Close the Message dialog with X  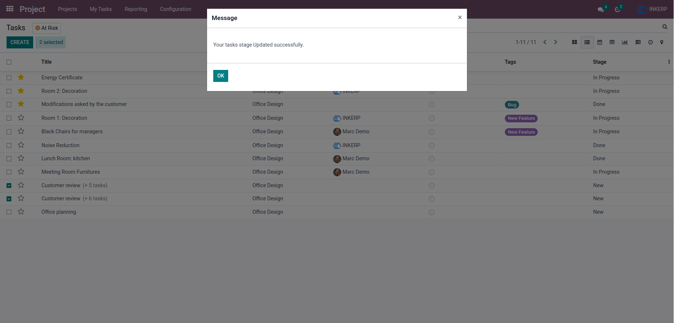(460, 17)
